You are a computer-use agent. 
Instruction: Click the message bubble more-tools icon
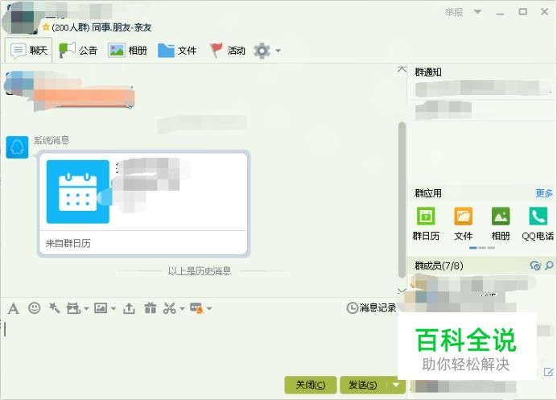pyautogui.click(x=196, y=308)
